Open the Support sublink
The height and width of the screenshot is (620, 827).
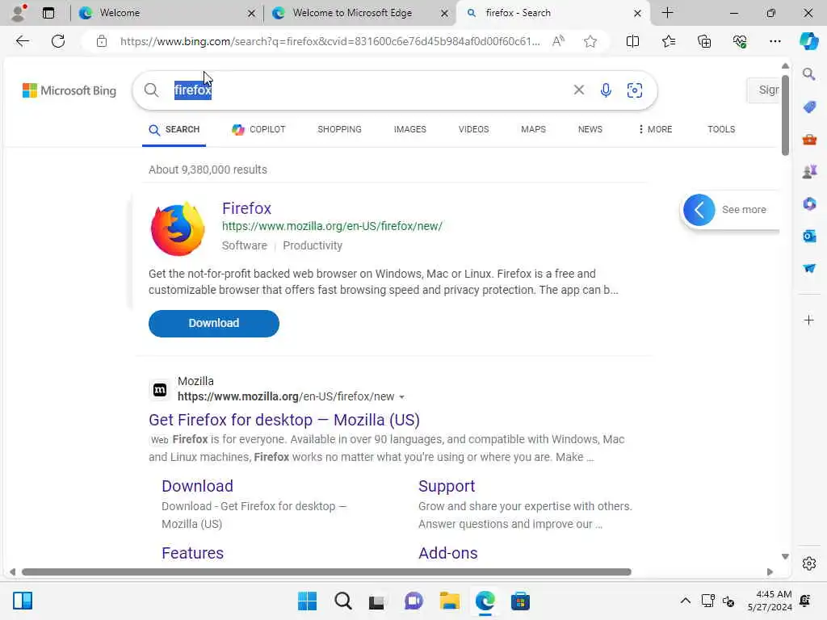[x=446, y=485]
